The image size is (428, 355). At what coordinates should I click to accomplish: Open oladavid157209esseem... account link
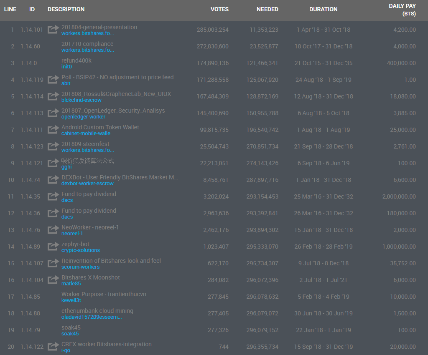[x=92, y=317]
